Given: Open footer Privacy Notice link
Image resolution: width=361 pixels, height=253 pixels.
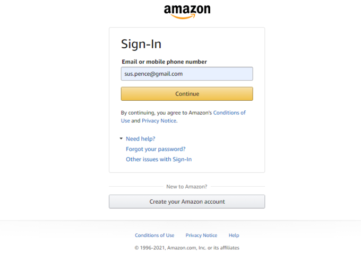Looking at the screenshot, I should point(201,235).
